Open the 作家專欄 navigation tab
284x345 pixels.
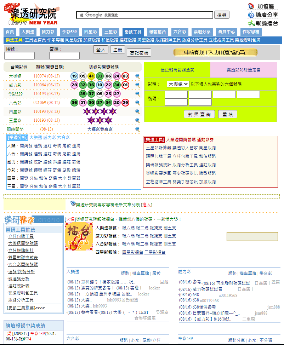(251, 32)
